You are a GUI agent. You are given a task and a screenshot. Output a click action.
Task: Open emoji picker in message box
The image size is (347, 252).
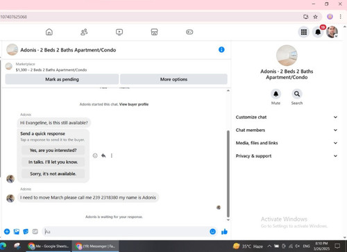click(x=212, y=231)
